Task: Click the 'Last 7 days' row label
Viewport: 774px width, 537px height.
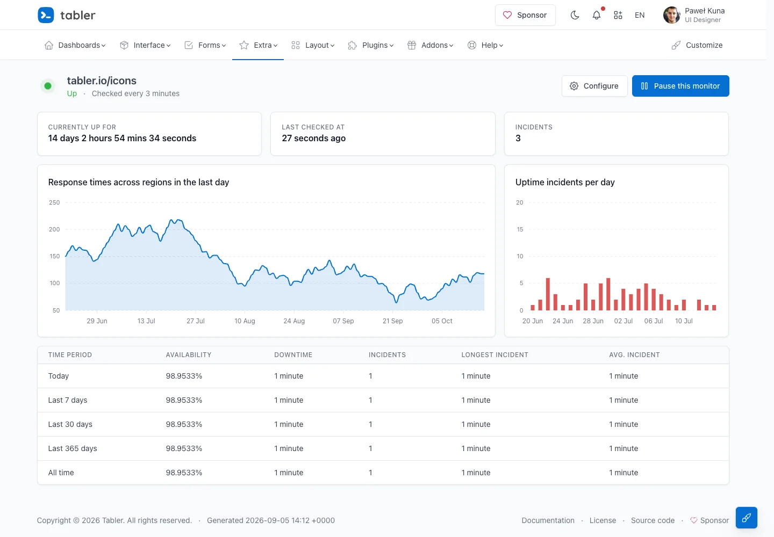Action: pos(68,400)
